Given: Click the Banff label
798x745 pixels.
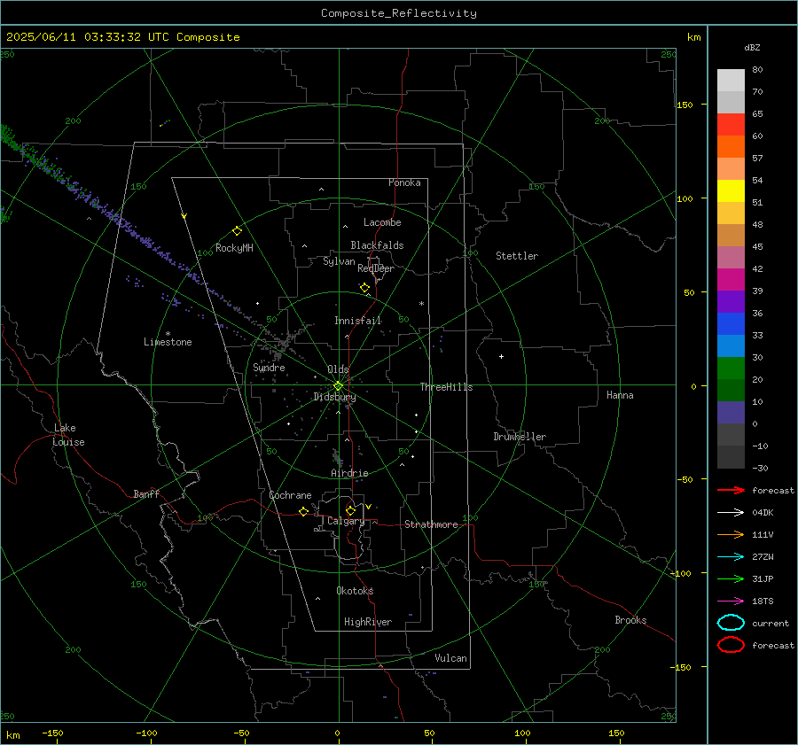Looking at the screenshot, I should click(x=146, y=494).
